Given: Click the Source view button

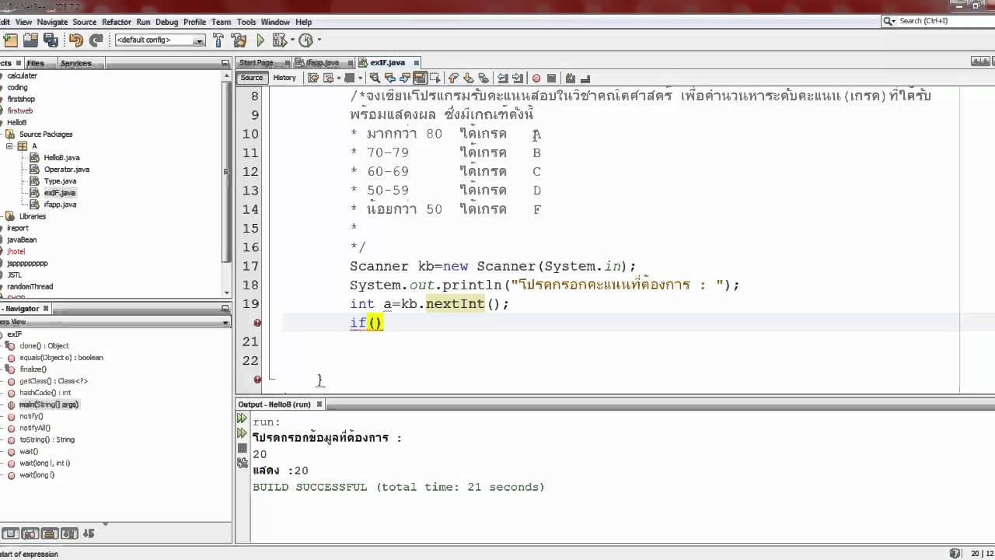Looking at the screenshot, I should pyautogui.click(x=252, y=78).
